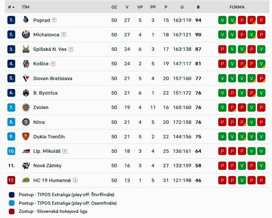272x218 pixels.
Task: Click the relegation arrow next to HC 19 Humenné
Action: tap(75, 180)
